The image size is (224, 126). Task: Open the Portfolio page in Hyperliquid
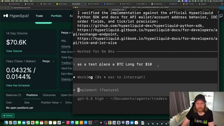[56, 16]
